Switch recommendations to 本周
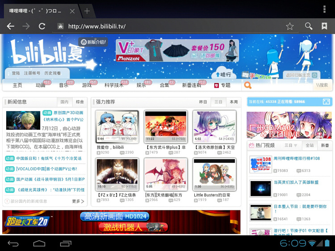The image size is (335, 251). pos(234,102)
